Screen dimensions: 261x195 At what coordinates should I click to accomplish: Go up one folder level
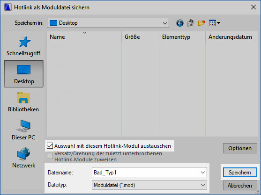click(x=190, y=23)
